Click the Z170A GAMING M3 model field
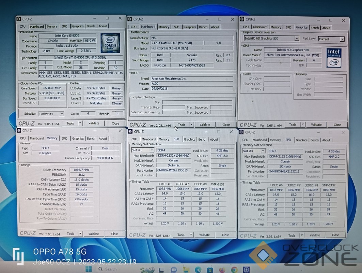The height and width of the screenshot is (273, 362). pos(177,43)
